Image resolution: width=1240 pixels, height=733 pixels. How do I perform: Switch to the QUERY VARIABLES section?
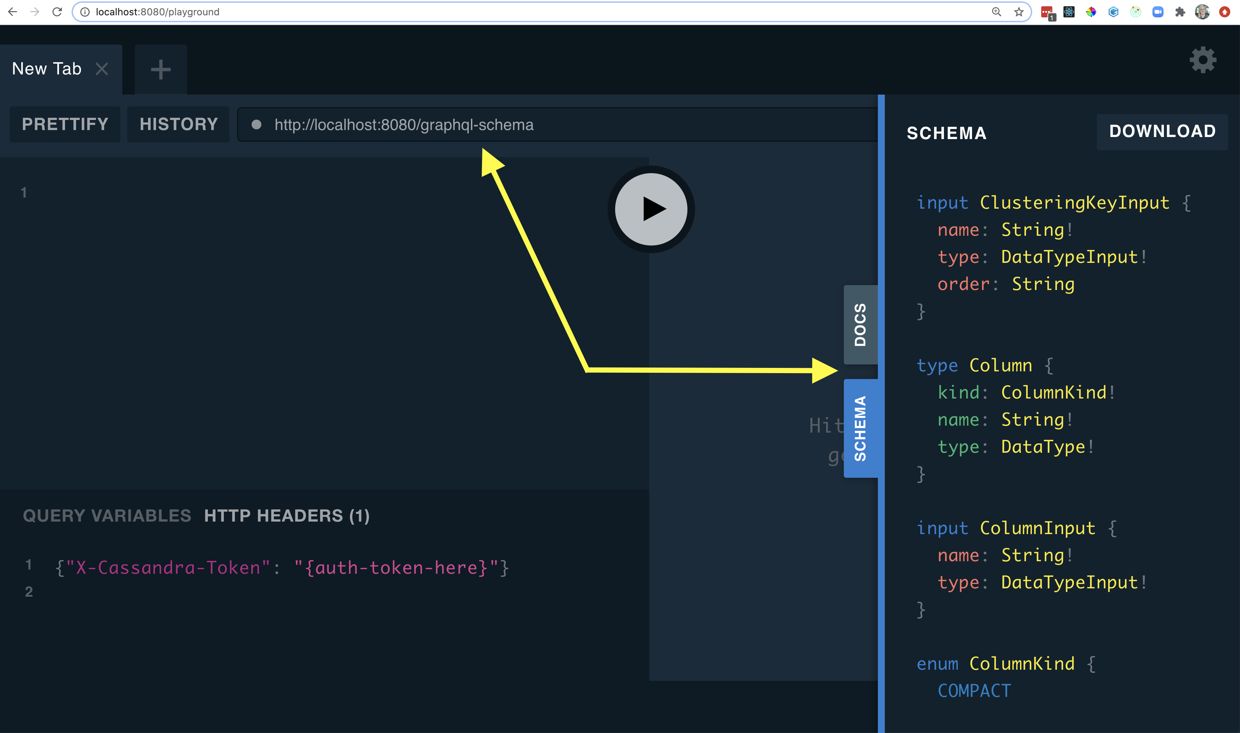107,516
